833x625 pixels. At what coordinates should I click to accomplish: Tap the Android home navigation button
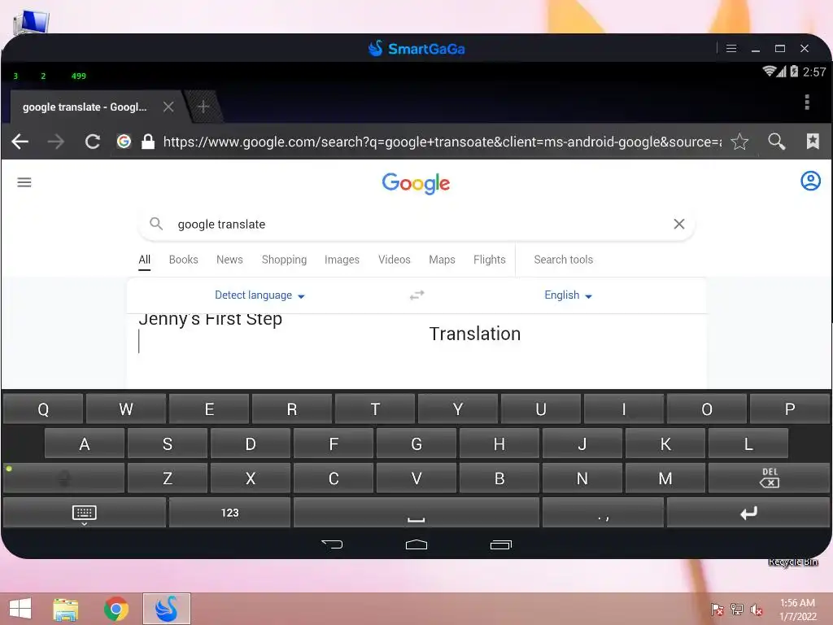(416, 544)
